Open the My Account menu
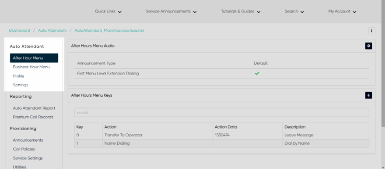This screenshot has height=169, width=385. 342,11
